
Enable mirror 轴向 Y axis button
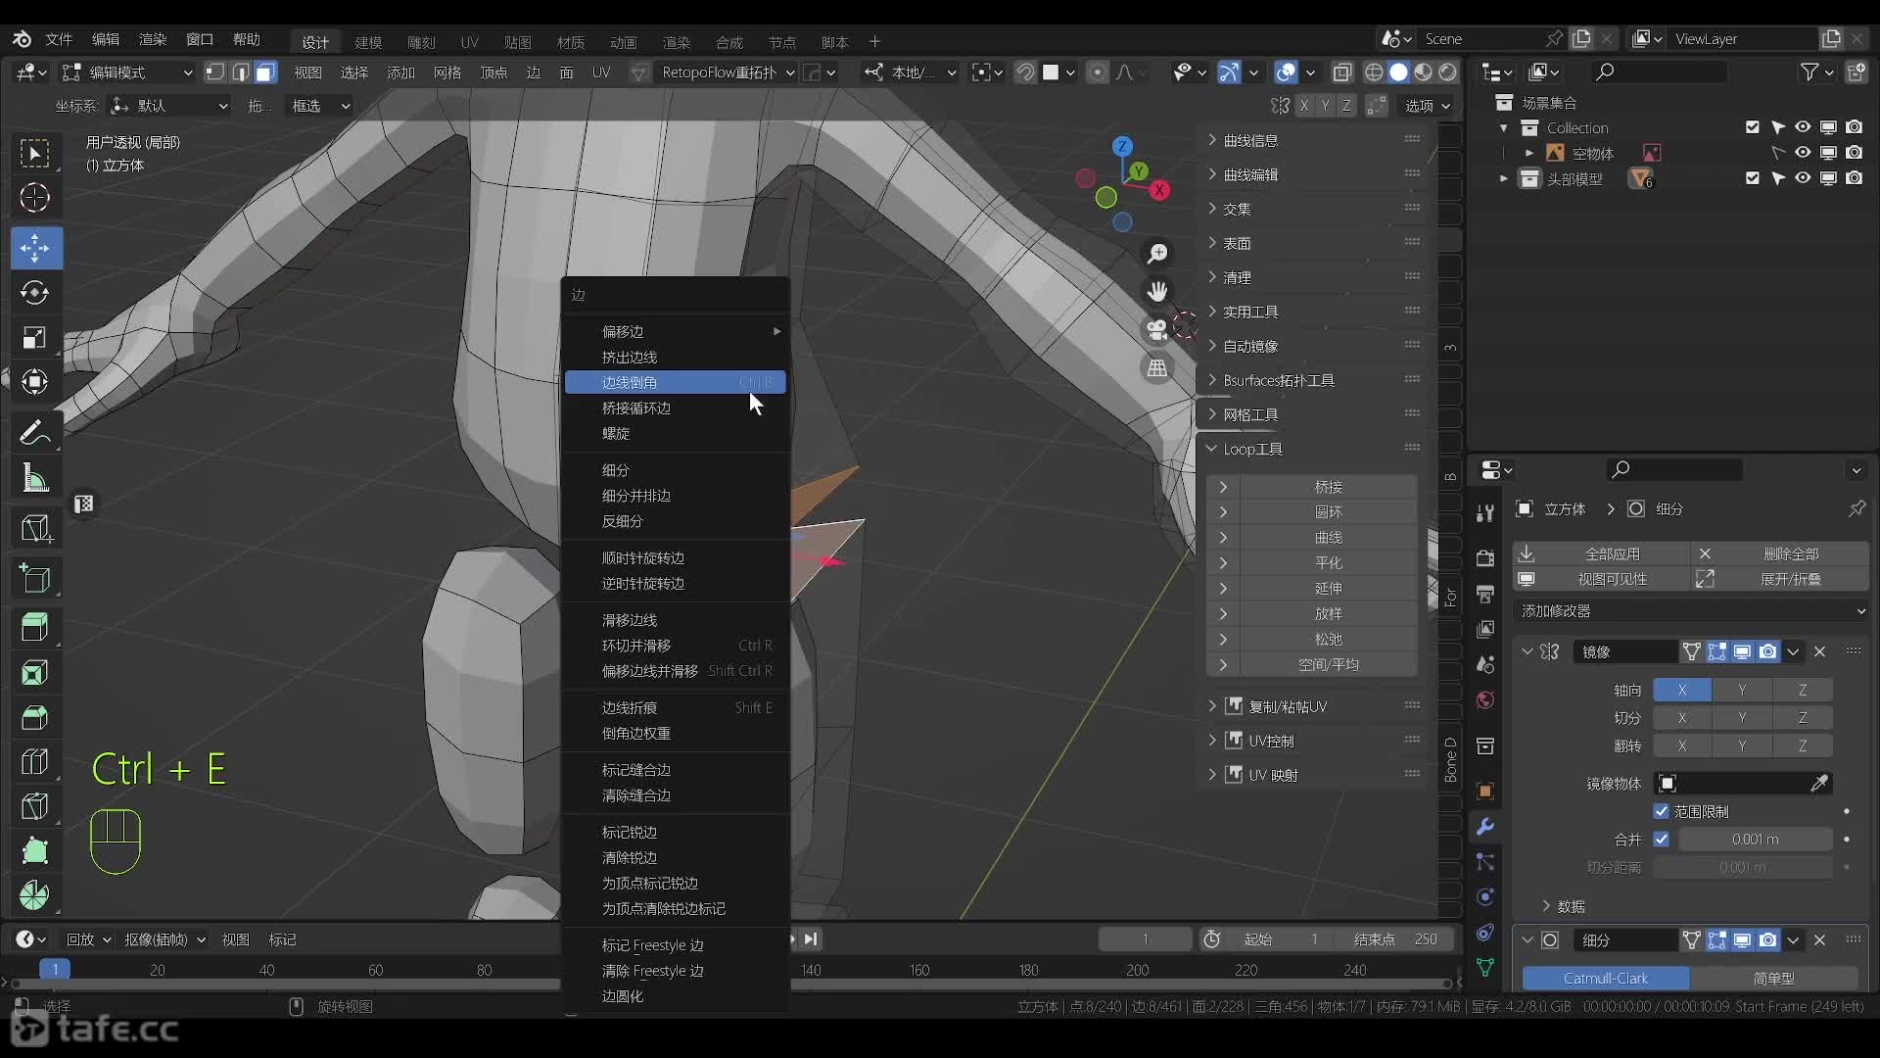coord(1742,690)
